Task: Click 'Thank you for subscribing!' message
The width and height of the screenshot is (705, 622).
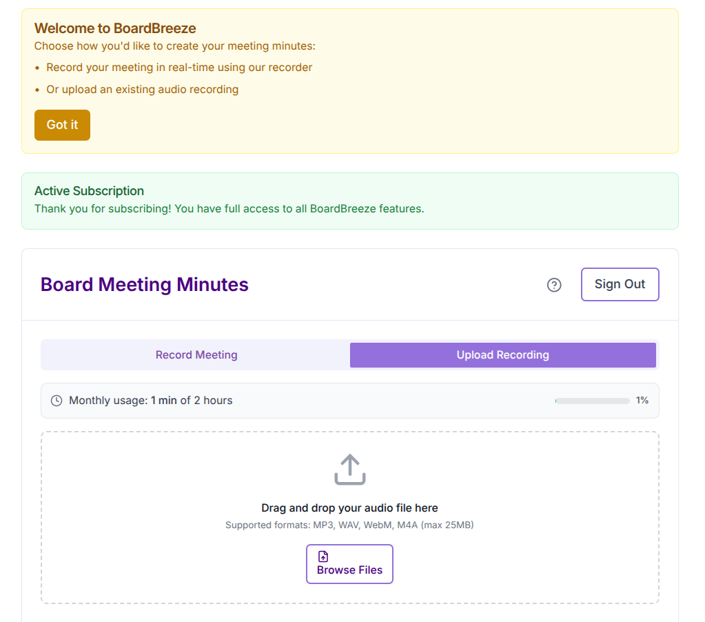Action: pyautogui.click(x=229, y=209)
